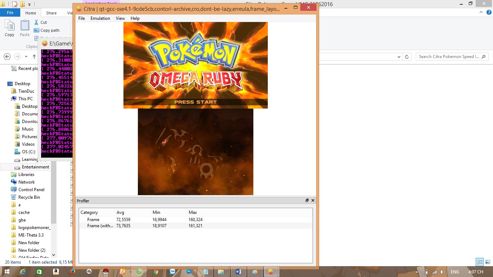The width and height of the screenshot is (493, 277).
Task: Switch to the Share ribbon tab
Action: point(51,13)
